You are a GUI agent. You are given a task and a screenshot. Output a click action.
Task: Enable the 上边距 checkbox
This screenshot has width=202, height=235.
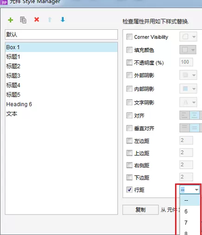point(129,153)
